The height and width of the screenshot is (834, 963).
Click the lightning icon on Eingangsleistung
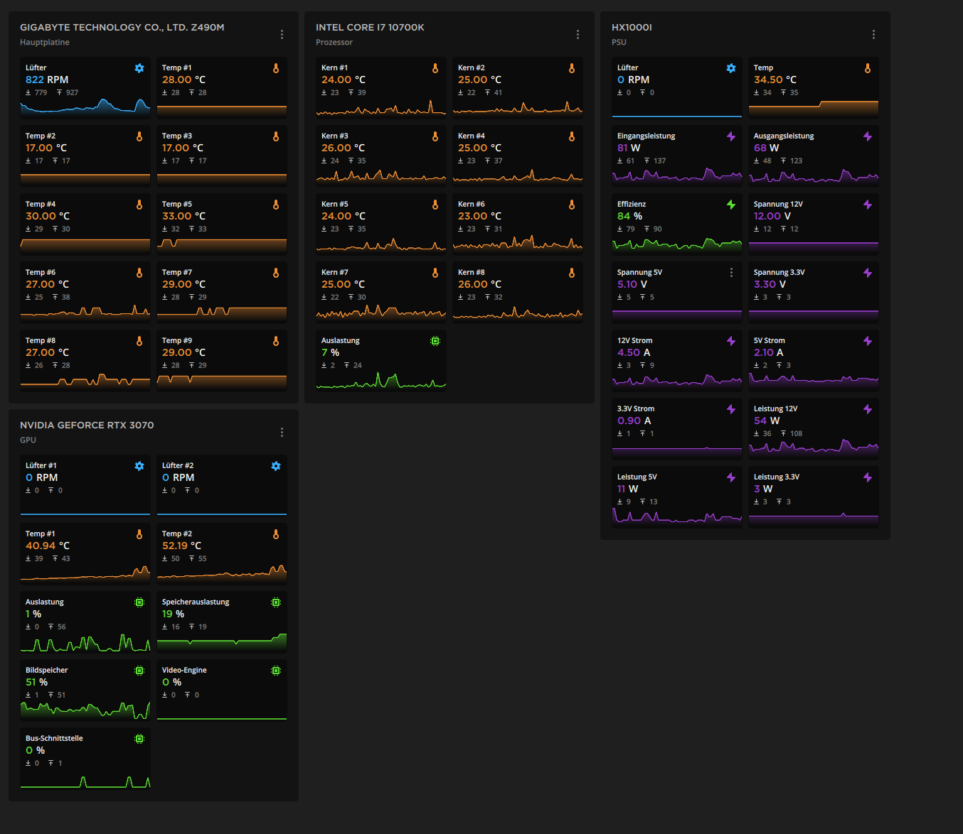(731, 136)
